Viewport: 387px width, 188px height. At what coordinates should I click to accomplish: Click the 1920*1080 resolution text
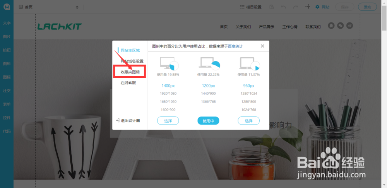pos(168,94)
